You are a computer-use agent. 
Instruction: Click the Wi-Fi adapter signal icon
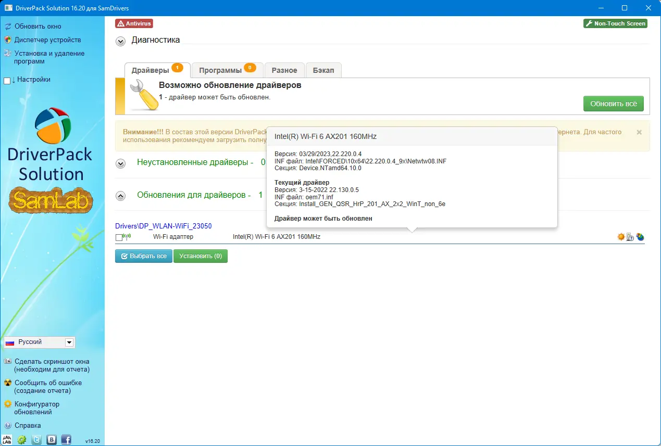(127, 236)
